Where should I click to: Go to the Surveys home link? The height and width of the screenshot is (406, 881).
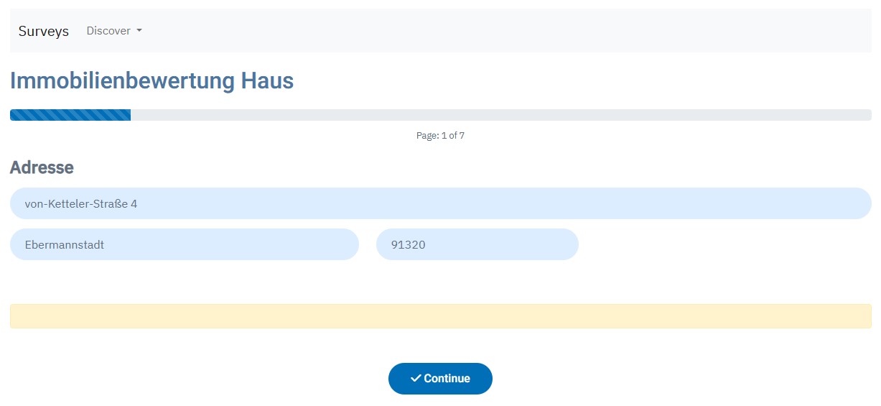(44, 31)
